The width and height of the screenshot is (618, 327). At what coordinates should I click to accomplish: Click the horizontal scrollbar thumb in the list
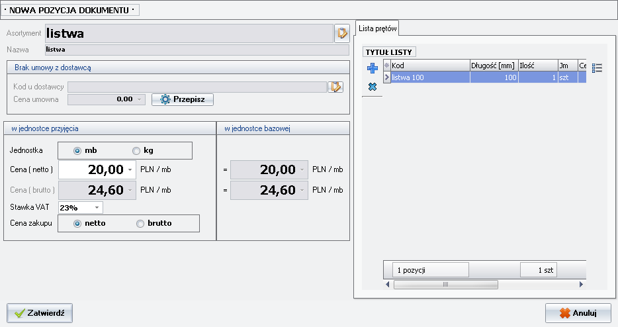(x=445, y=285)
